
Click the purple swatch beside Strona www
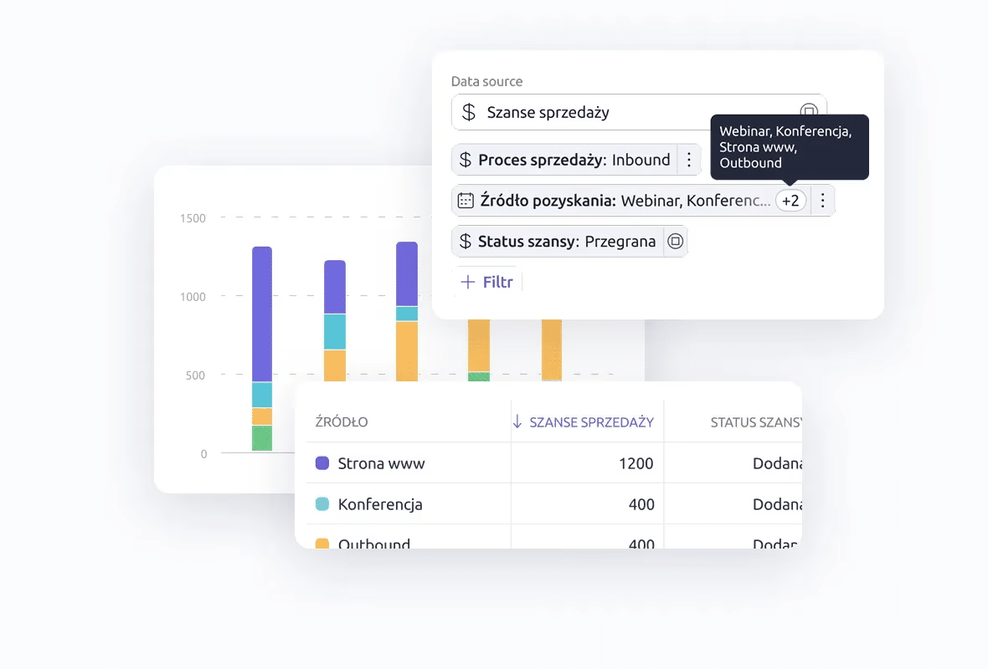pos(322,463)
